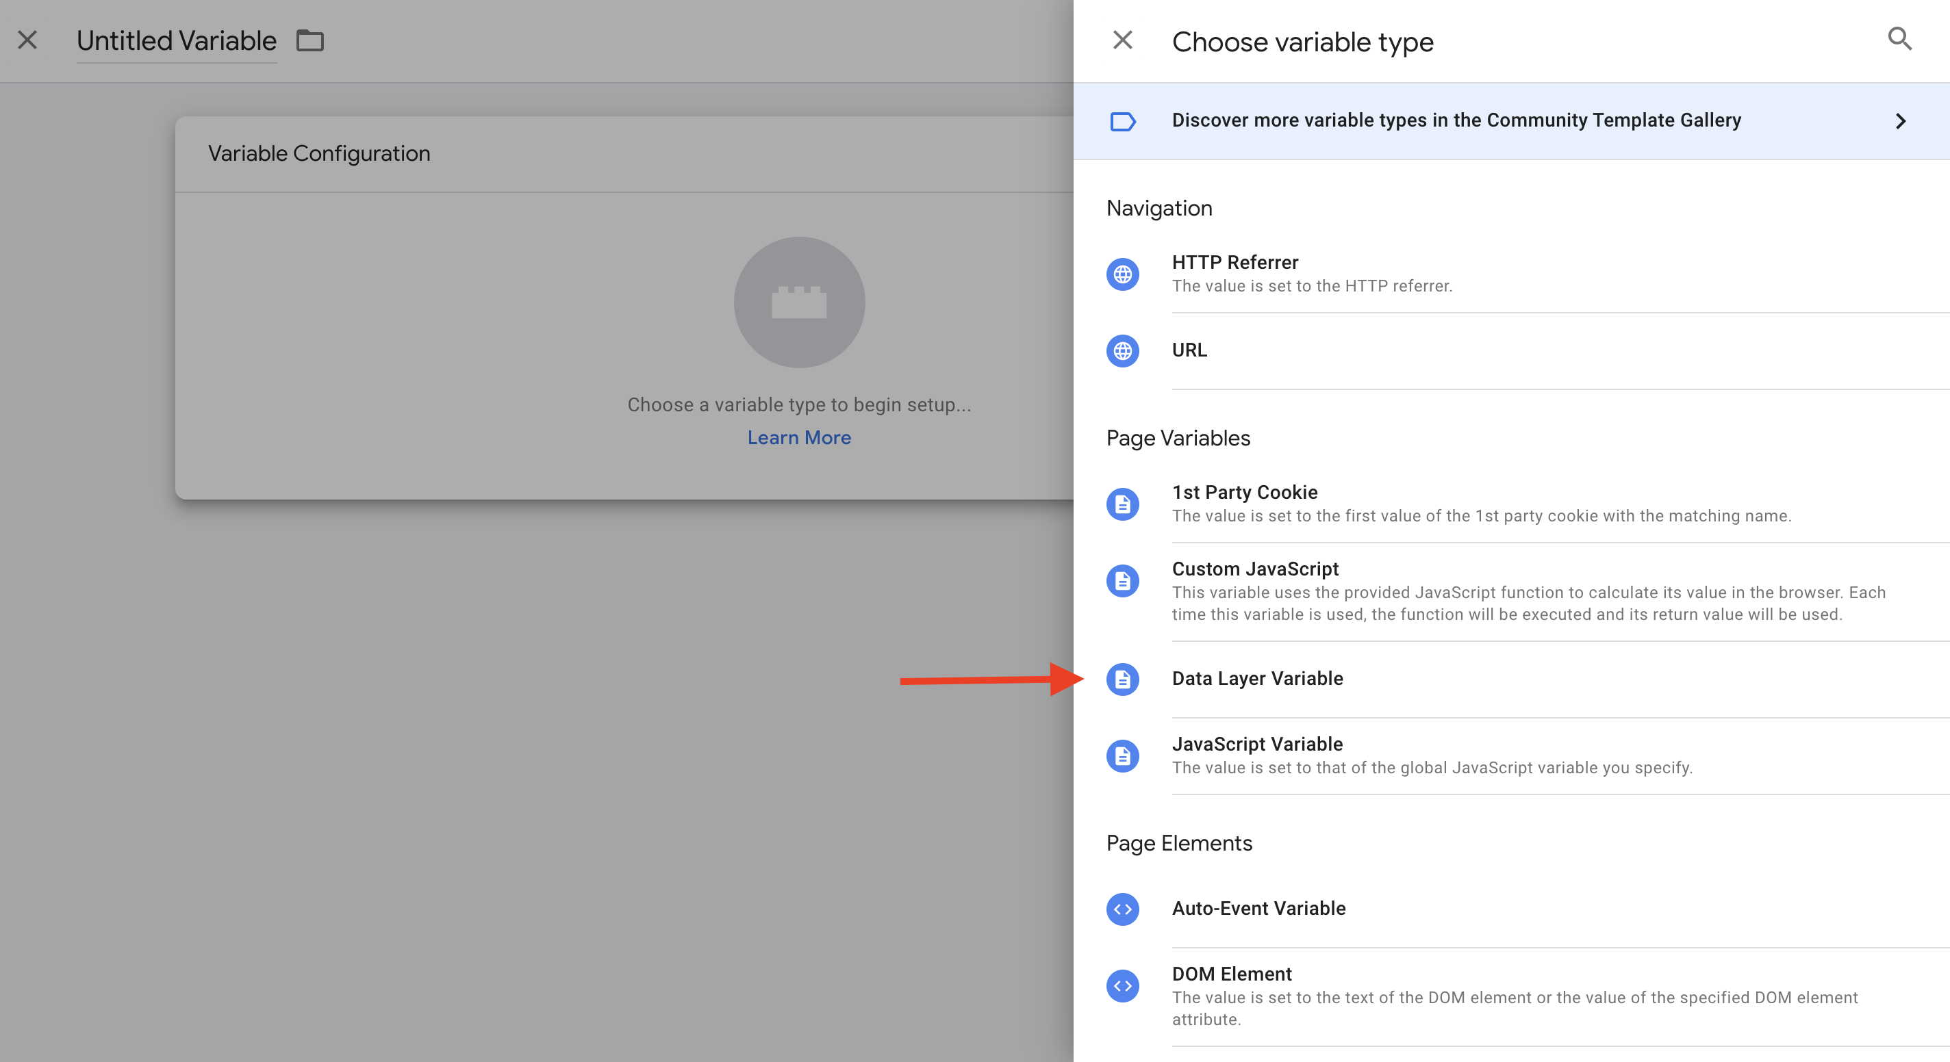Click the folder icon beside Untitled Variable
The height and width of the screenshot is (1062, 1950).
click(x=309, y=41)
